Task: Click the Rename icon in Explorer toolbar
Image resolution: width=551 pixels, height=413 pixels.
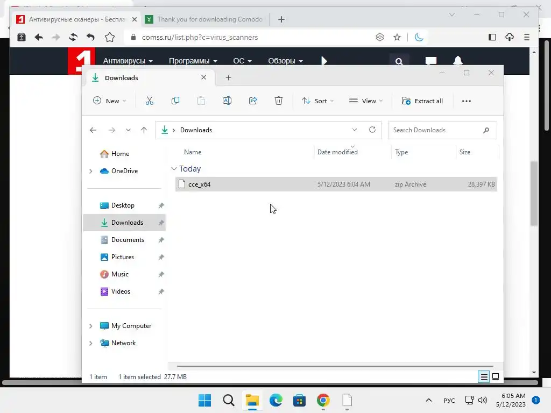Action: click(227, 101)
